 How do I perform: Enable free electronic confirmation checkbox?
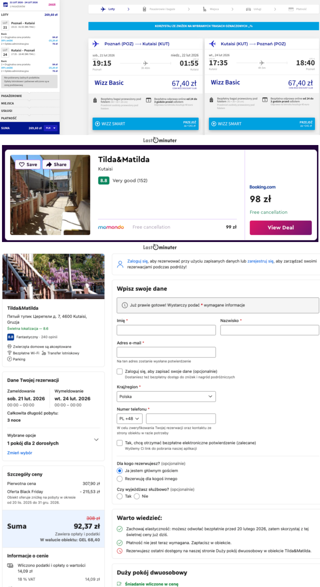(x=120, y=443)
